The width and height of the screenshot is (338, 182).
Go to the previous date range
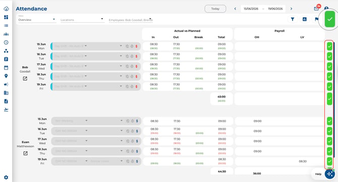pos(235,9)
